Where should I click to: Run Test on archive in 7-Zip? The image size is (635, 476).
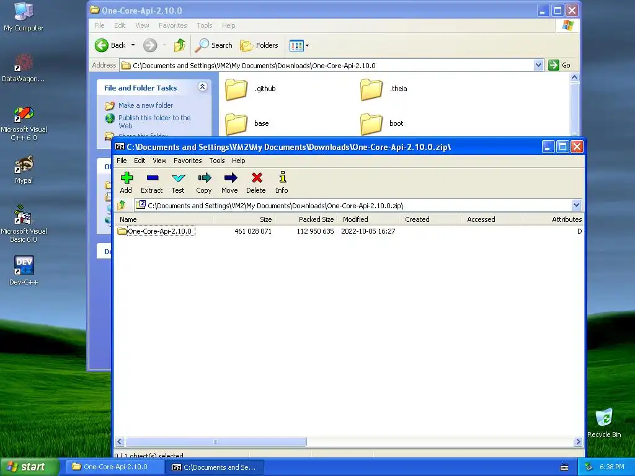tap(178, 183)
